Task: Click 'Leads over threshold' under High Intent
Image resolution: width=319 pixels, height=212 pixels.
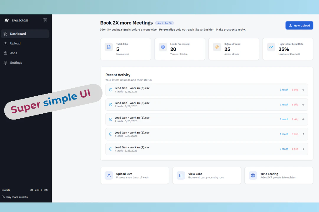Action: (289, 54)
